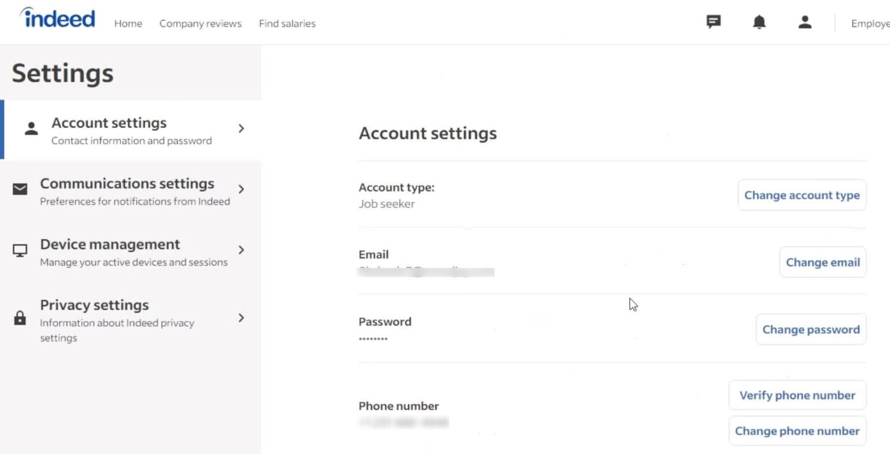Click Change account type
The width and height of the screenshot is (890, 454).
(x=802, y=195)
